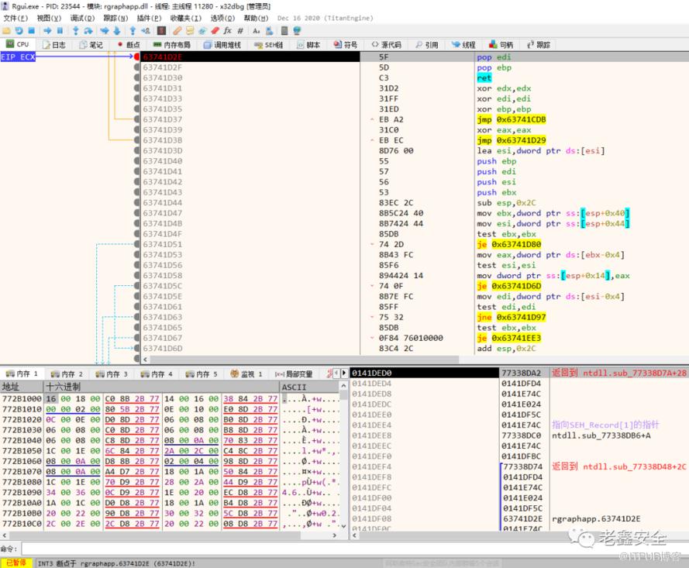Viewport: 689px width, 568px height.
Task: Click the Open file folder icon
Action: (x=7, y=30)
